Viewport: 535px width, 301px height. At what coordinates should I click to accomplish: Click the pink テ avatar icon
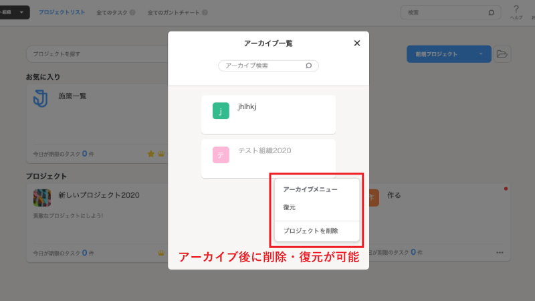tap(221, 155)
